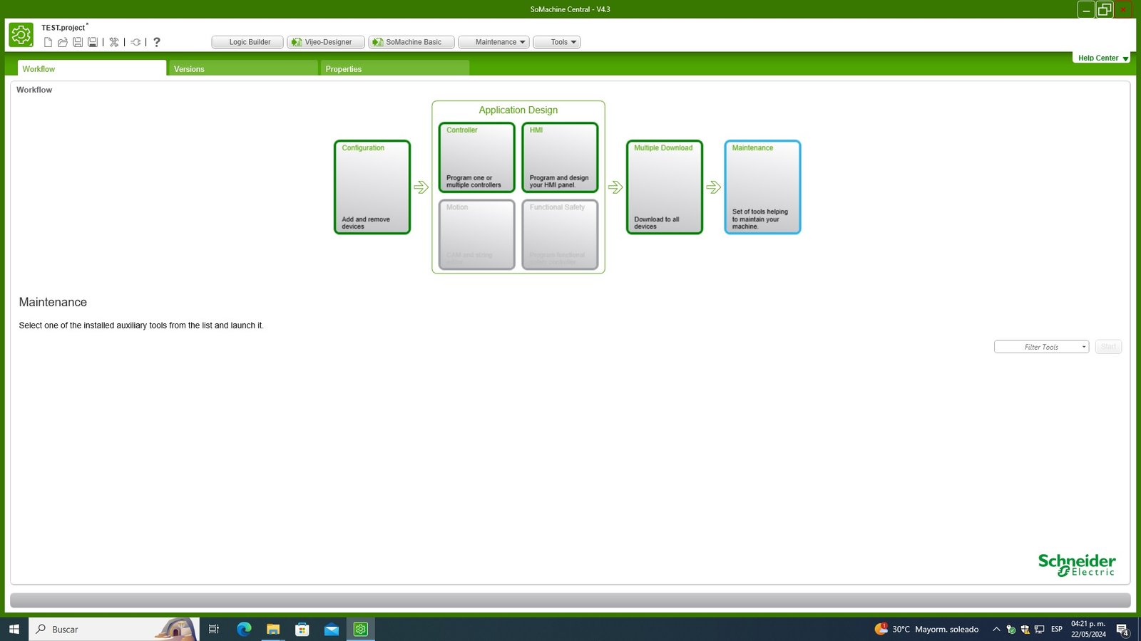Select the HMI workflow tile

pos(560,157)
